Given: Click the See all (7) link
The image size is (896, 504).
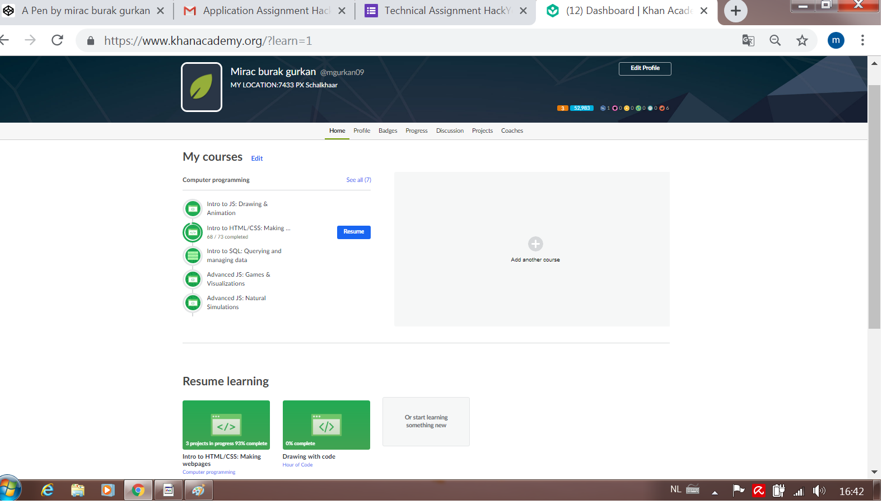Looking at the screenshot, I should (x=358, y=180).
